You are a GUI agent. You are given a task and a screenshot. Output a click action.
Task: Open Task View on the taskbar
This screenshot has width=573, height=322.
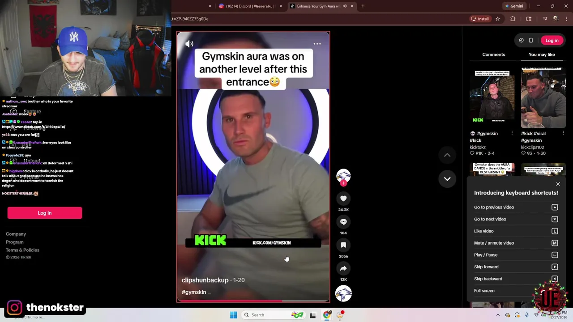(x=313, y=315)
